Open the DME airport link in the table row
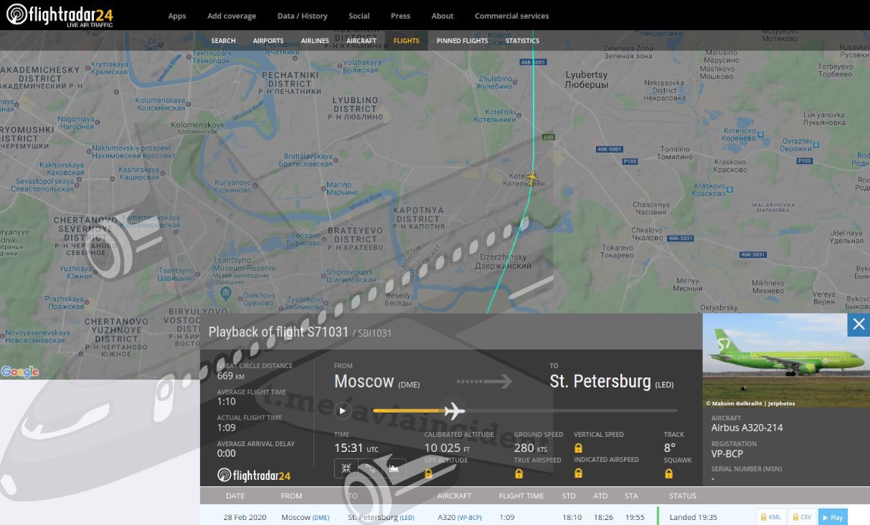 321,517
